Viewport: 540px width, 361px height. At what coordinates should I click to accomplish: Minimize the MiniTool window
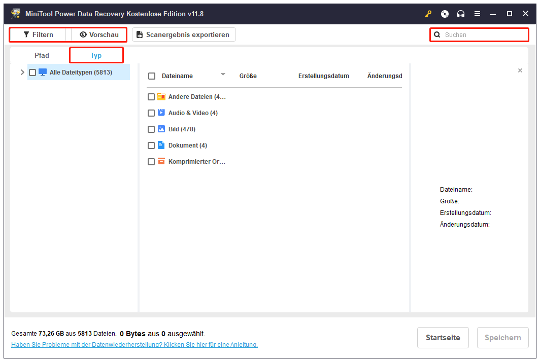[493, 14]
